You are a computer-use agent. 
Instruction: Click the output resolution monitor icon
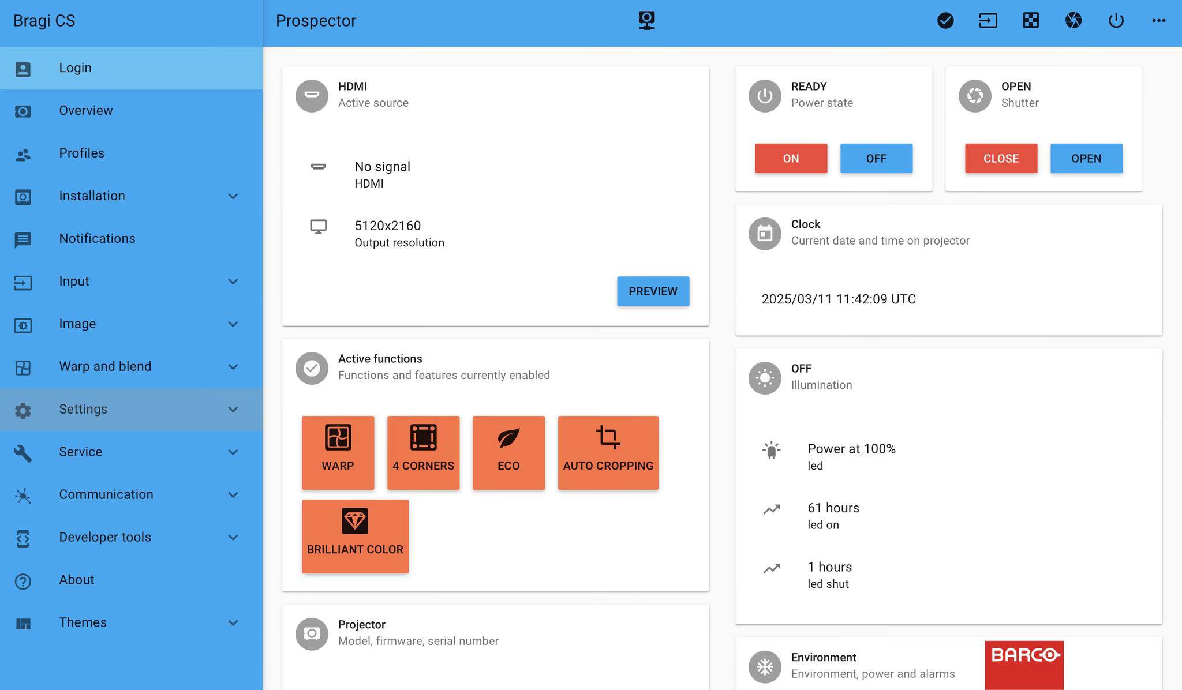(x=318, y=227)
